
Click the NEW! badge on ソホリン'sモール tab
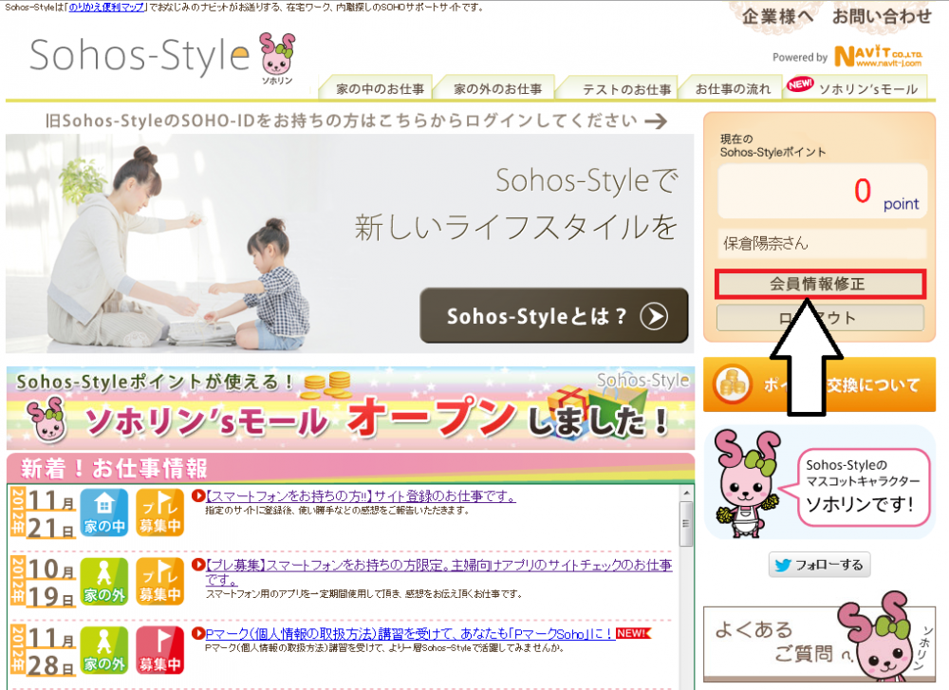(x=799, y=84)
